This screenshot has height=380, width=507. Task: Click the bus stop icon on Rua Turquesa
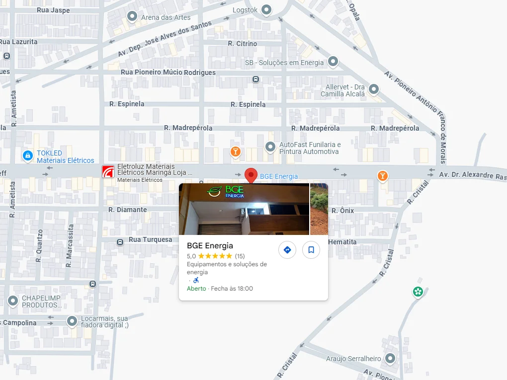tap(120, 242)
